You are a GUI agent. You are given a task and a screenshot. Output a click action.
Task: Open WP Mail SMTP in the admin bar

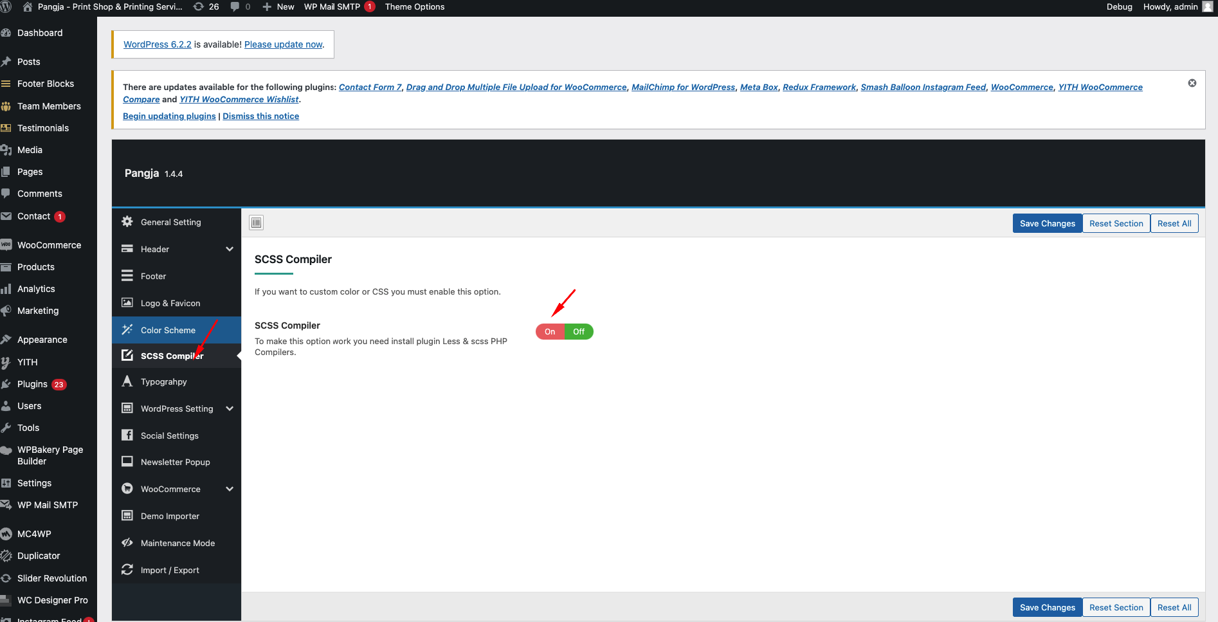point(339,6)
